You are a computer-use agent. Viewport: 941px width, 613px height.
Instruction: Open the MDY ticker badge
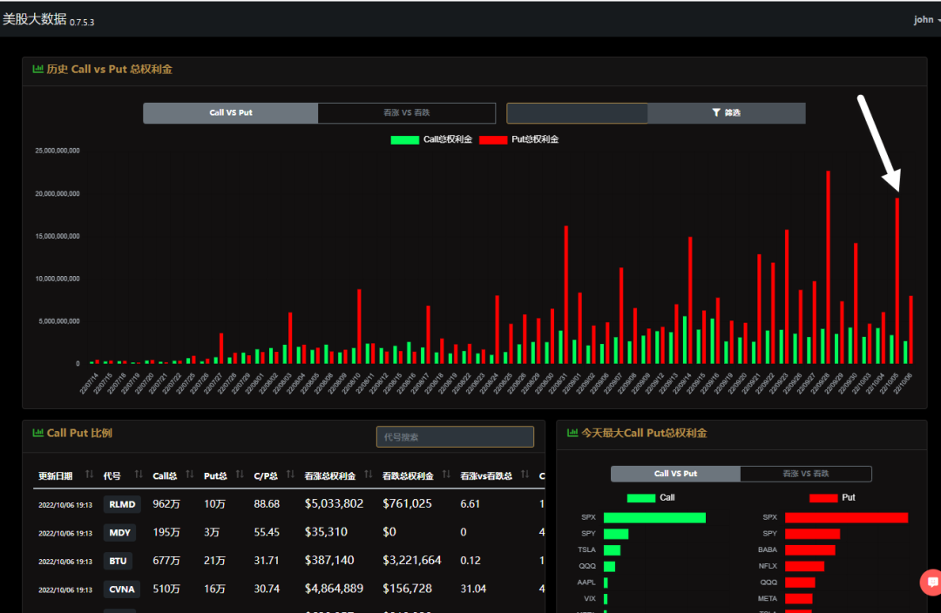click(119, 533)
